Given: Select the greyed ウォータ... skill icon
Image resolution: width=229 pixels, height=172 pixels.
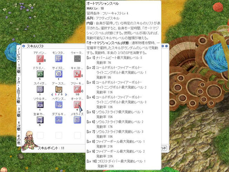Looking at the screenshot, I should tap(77, 59).
